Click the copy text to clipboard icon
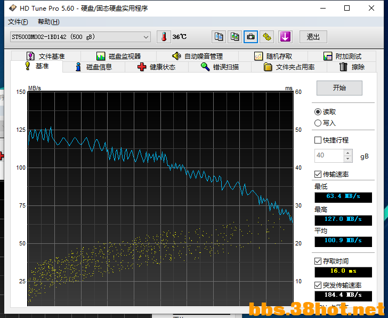 pyautogui.click(x=219, y=37)
